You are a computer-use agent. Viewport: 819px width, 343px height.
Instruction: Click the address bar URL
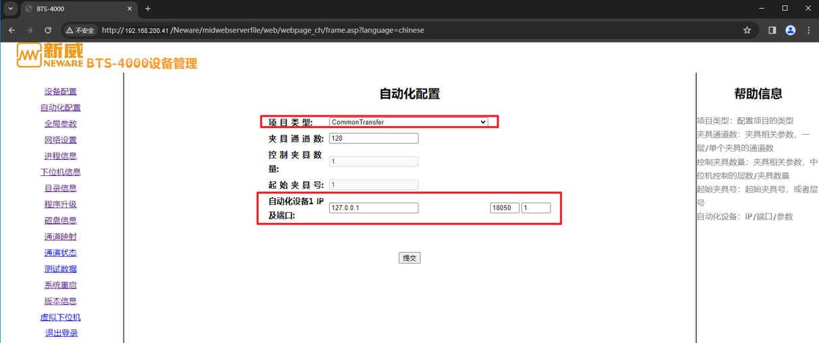point(263,30)
